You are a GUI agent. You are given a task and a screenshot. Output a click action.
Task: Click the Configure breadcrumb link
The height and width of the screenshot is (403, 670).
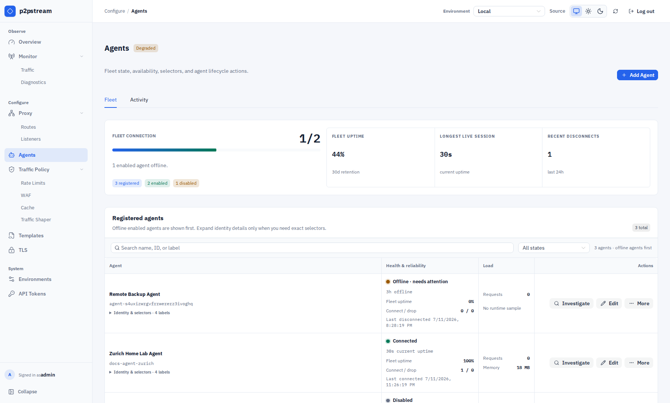pos(115,11)
